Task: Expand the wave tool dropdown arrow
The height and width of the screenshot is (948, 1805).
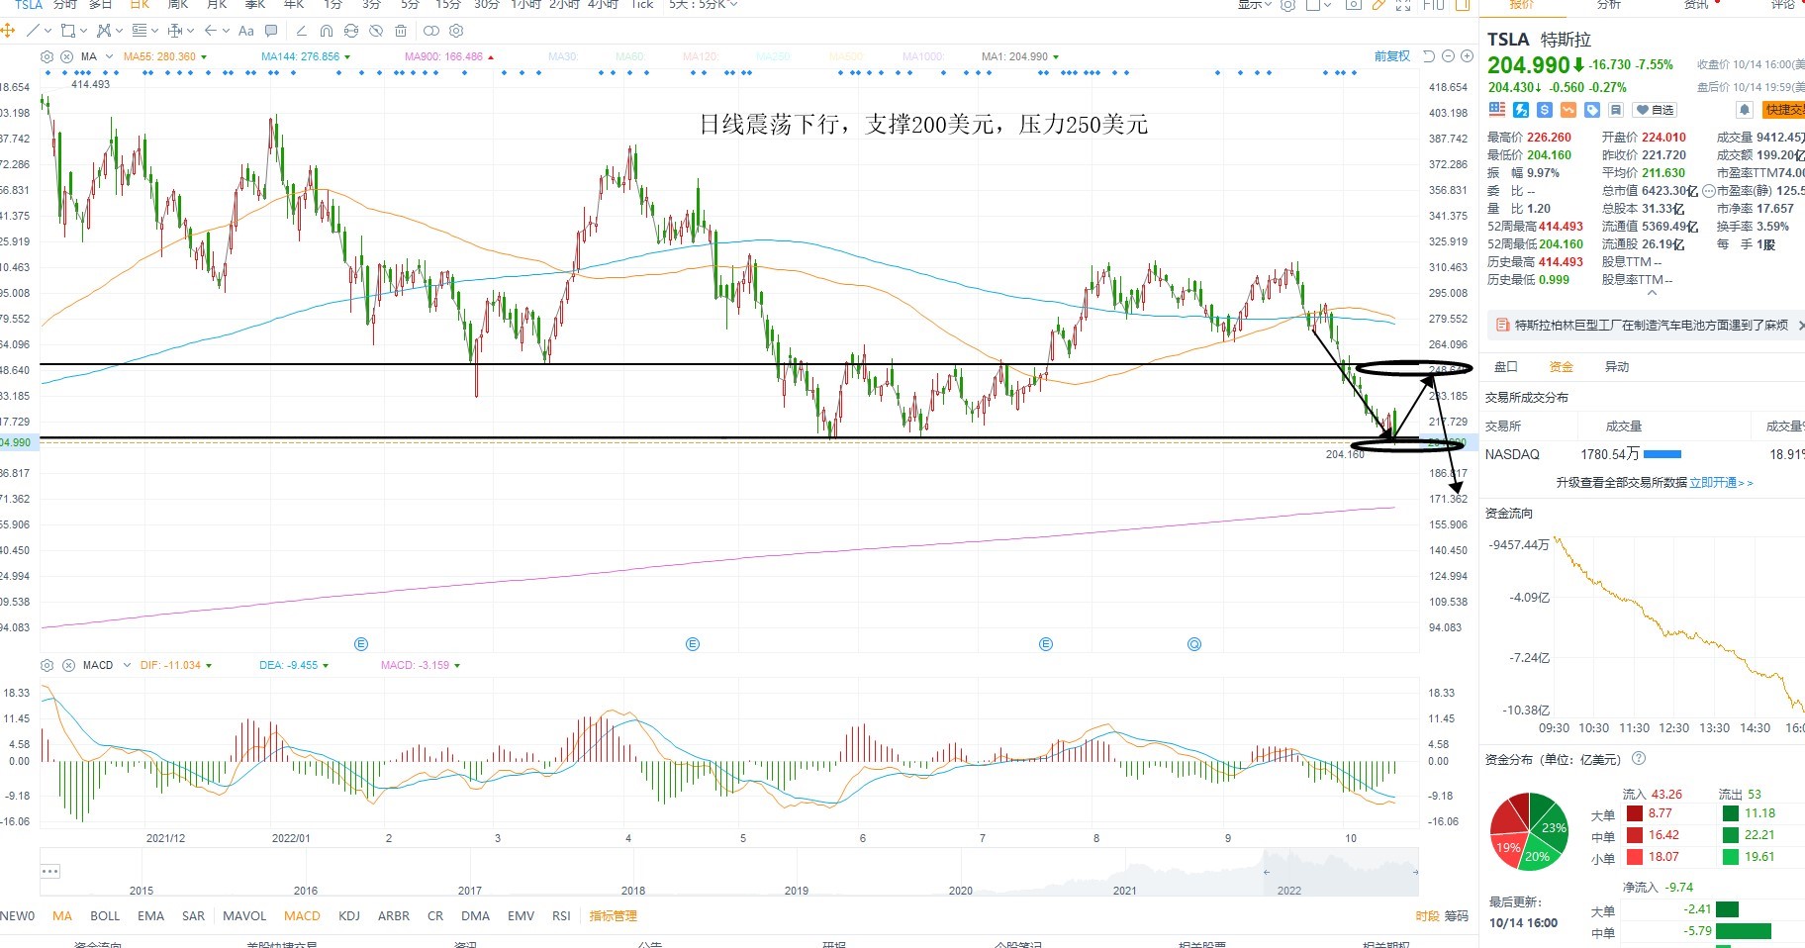Action: pyautogui.click(x=119, y=31)
